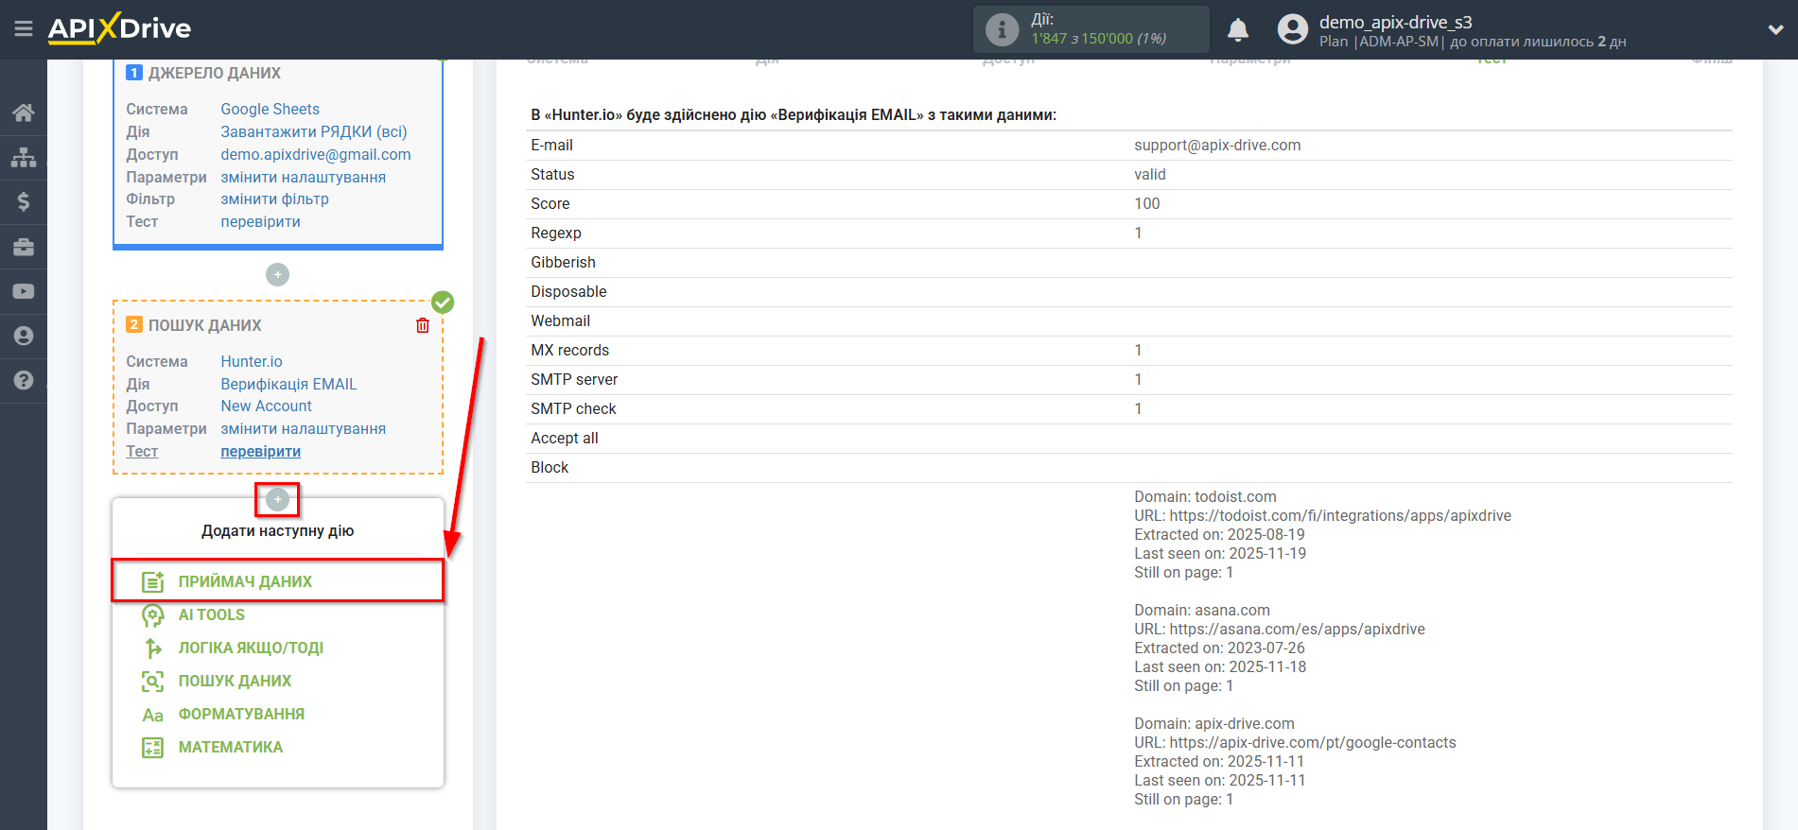Delete the Data Search block with trash icon
This screenshot has height=830, width=1798.
(x=423, y=325)
